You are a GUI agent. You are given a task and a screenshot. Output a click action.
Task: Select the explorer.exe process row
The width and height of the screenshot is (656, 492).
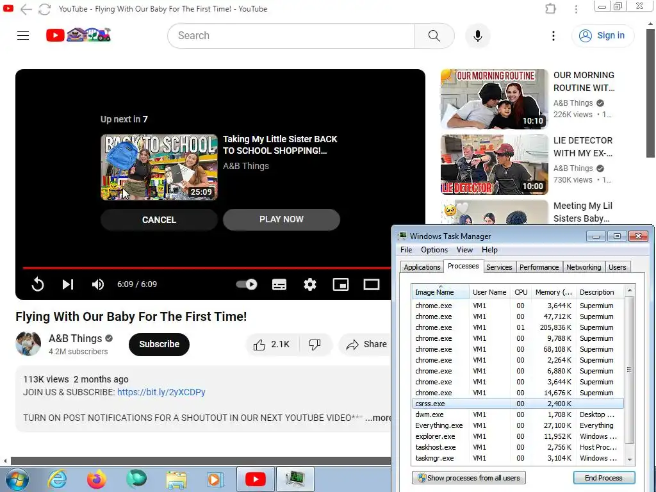coord(518,436)
